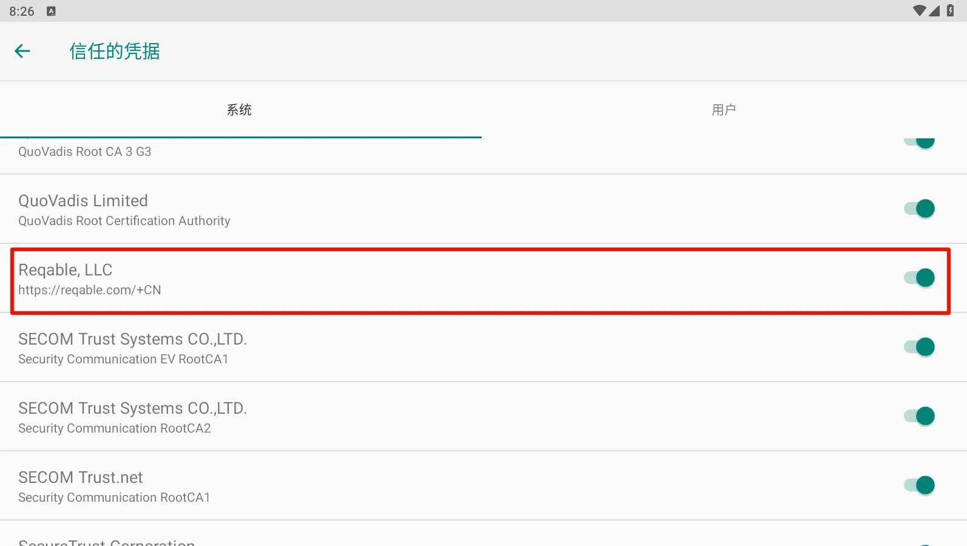Click the 信任的凭据 page title

pos(115,52)
